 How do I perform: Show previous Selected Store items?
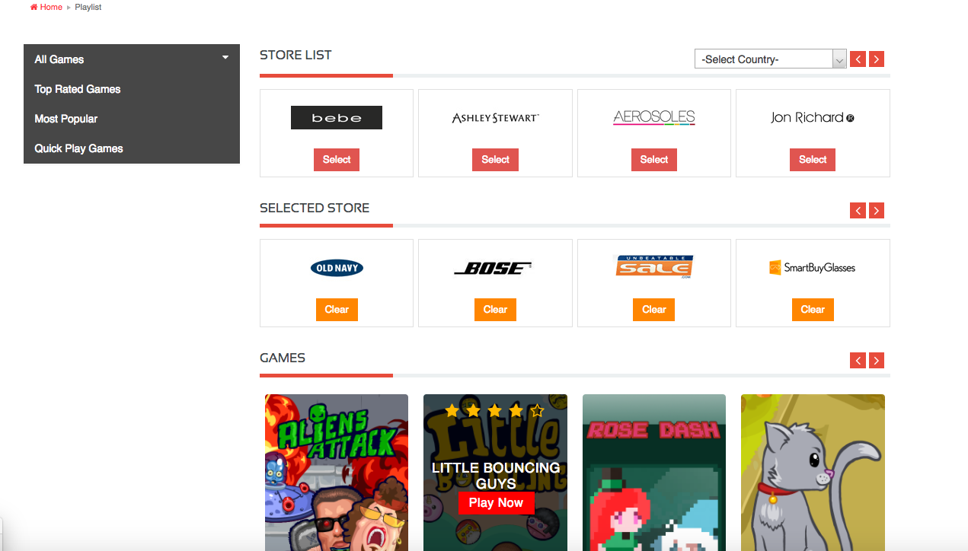858,210
